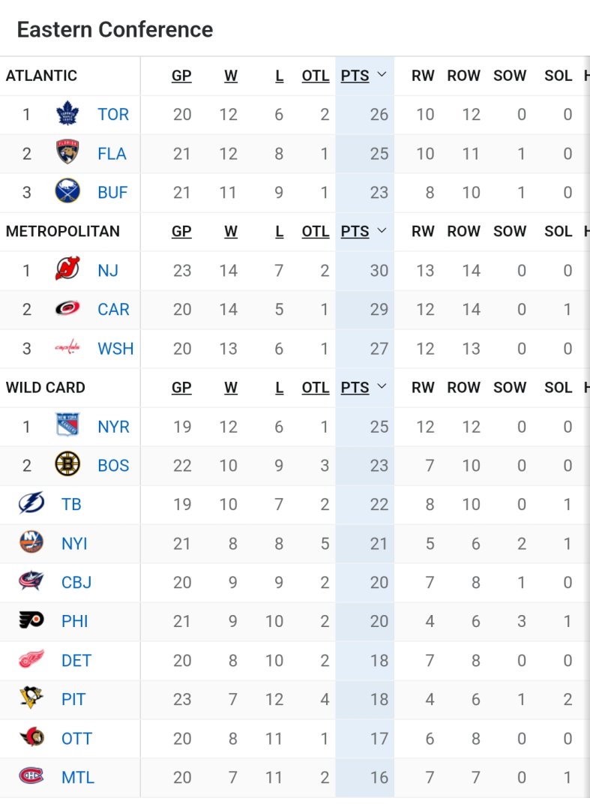Toggle PTS sort arrow in Metropolitan header

[x=382, y=231]
